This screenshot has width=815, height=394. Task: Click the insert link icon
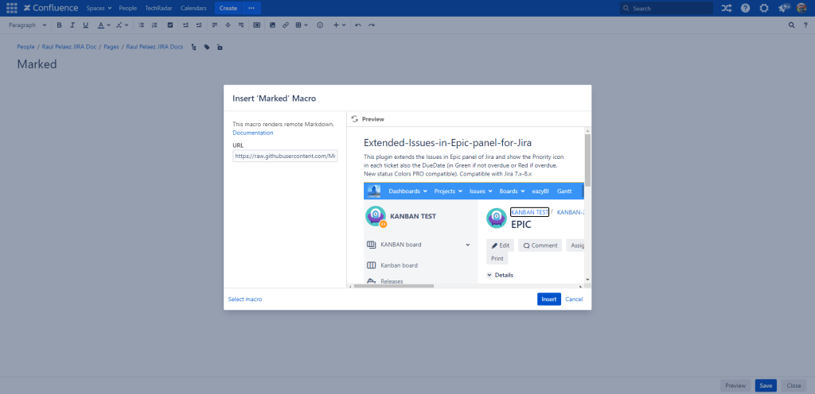click(x=285, y=25)
